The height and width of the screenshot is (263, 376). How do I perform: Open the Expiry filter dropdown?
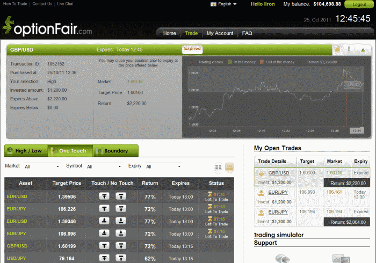point(163,167)
